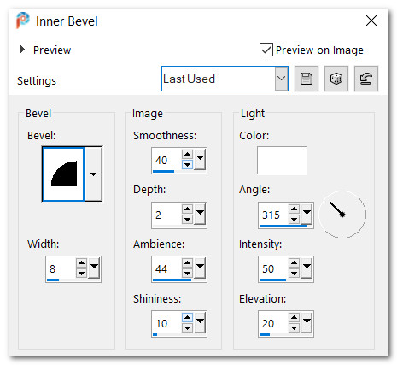397x365 pixels.
Task: Increase Depth with up arrow
Action: pyautogui.click(x=187, y=209)
